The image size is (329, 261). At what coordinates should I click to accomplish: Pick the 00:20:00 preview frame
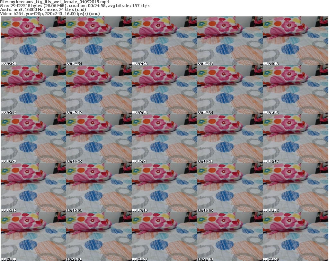(x=33, y=237)
